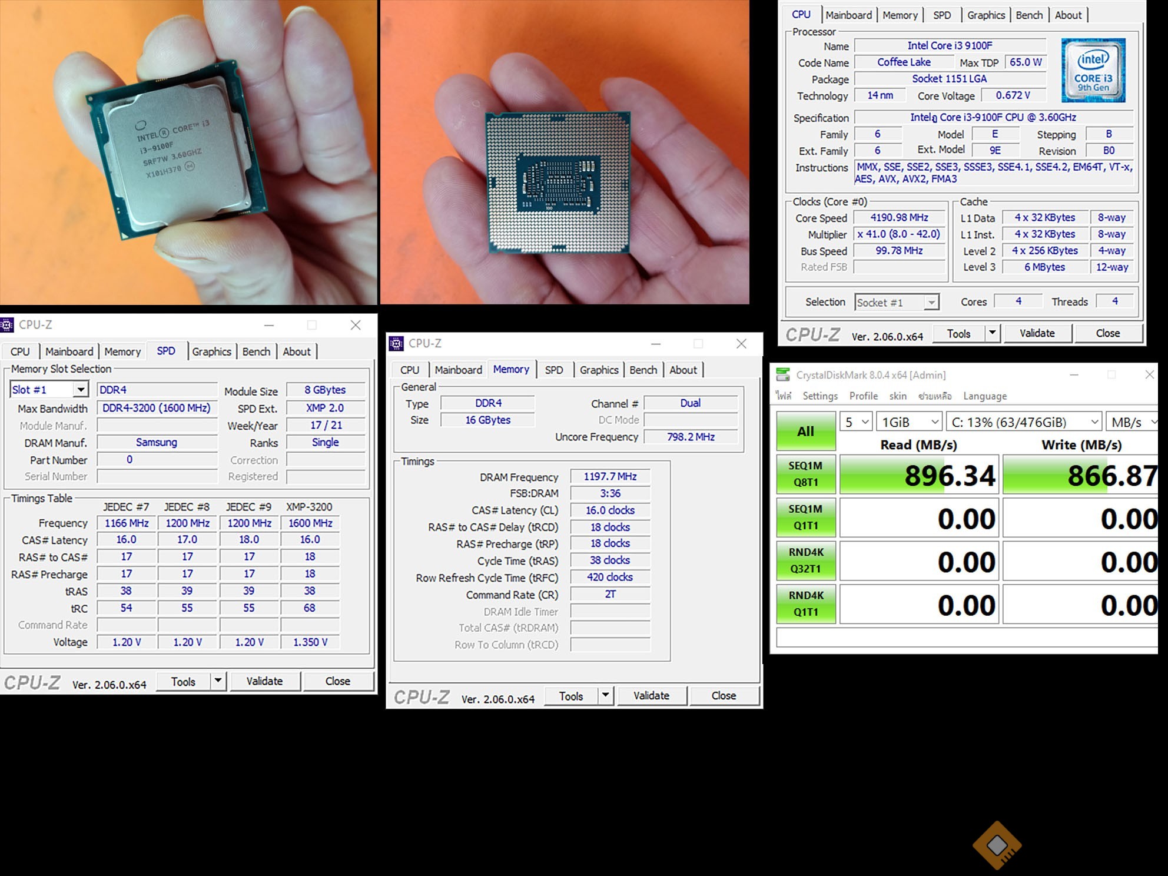Viewport: 1168px width, 876px height.
Task: Click Validate in the Memory window
Action: [x=651, y=696]
